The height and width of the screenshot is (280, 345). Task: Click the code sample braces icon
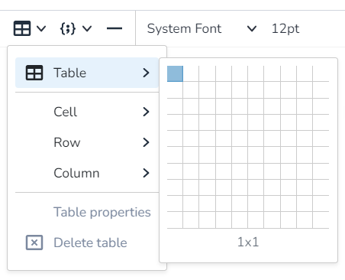(x=68, y=28)
